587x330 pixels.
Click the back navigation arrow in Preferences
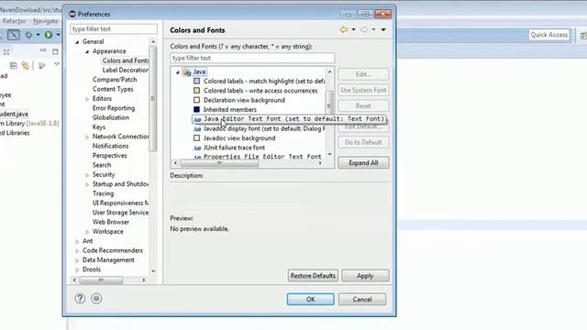[344, 29]
